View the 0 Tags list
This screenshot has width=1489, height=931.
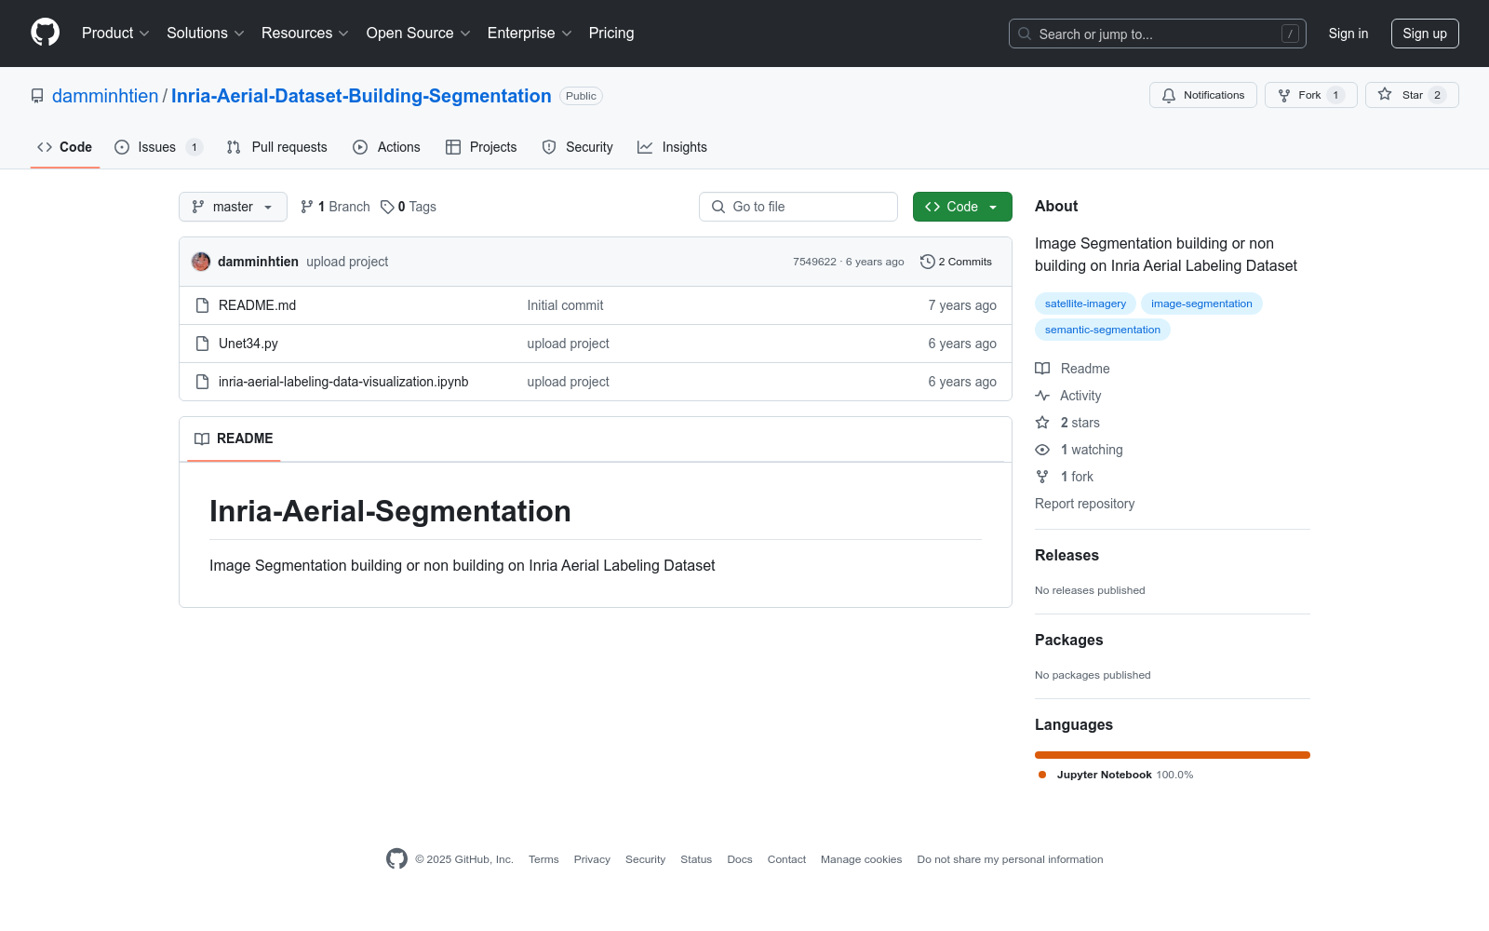click(x=409, y=207)
